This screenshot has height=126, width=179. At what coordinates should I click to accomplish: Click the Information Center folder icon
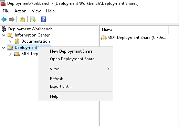pyautogui.click(x=10, y=35)
